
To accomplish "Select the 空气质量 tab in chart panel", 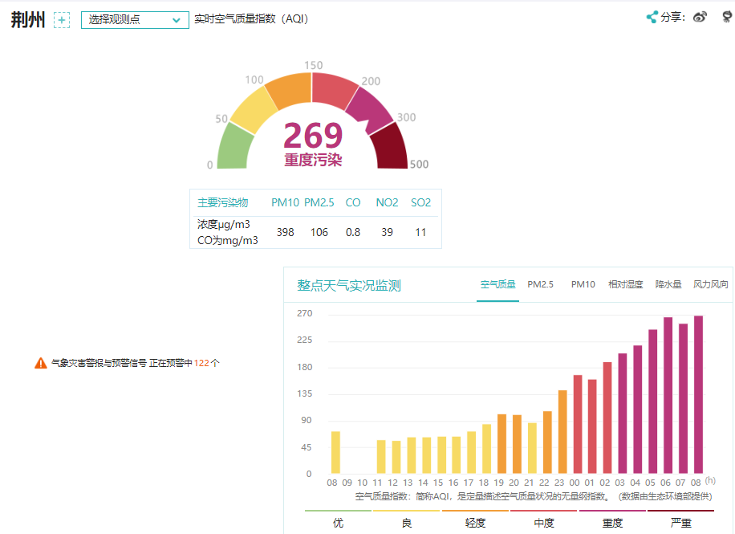I will click(x=499, y=283).
